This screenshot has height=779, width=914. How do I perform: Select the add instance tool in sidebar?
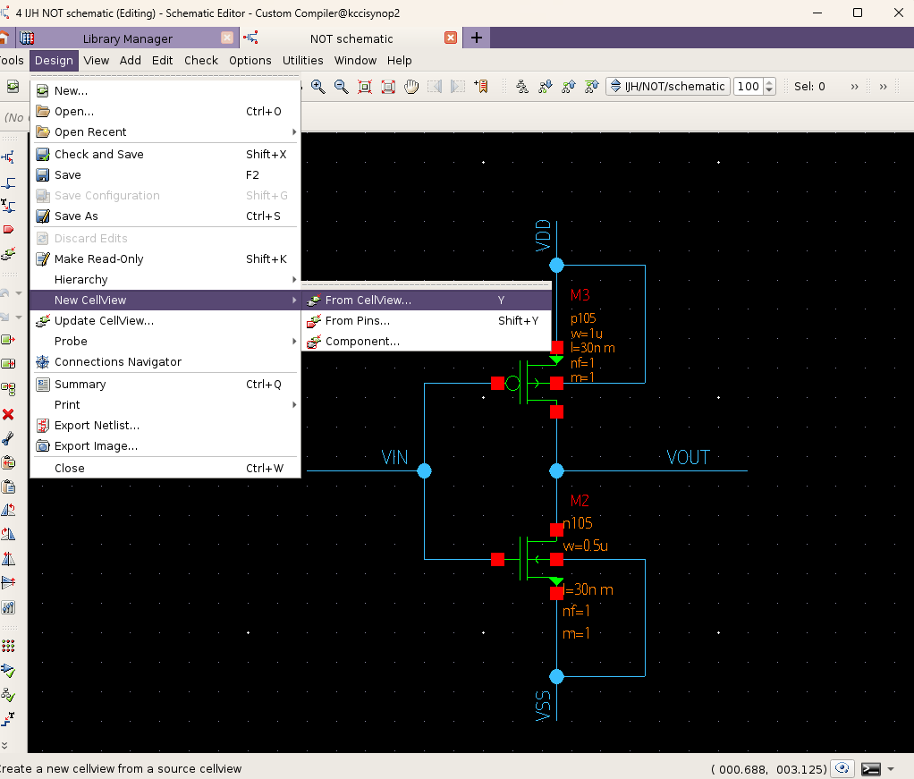pyautogui.click(x=8, y=157)
